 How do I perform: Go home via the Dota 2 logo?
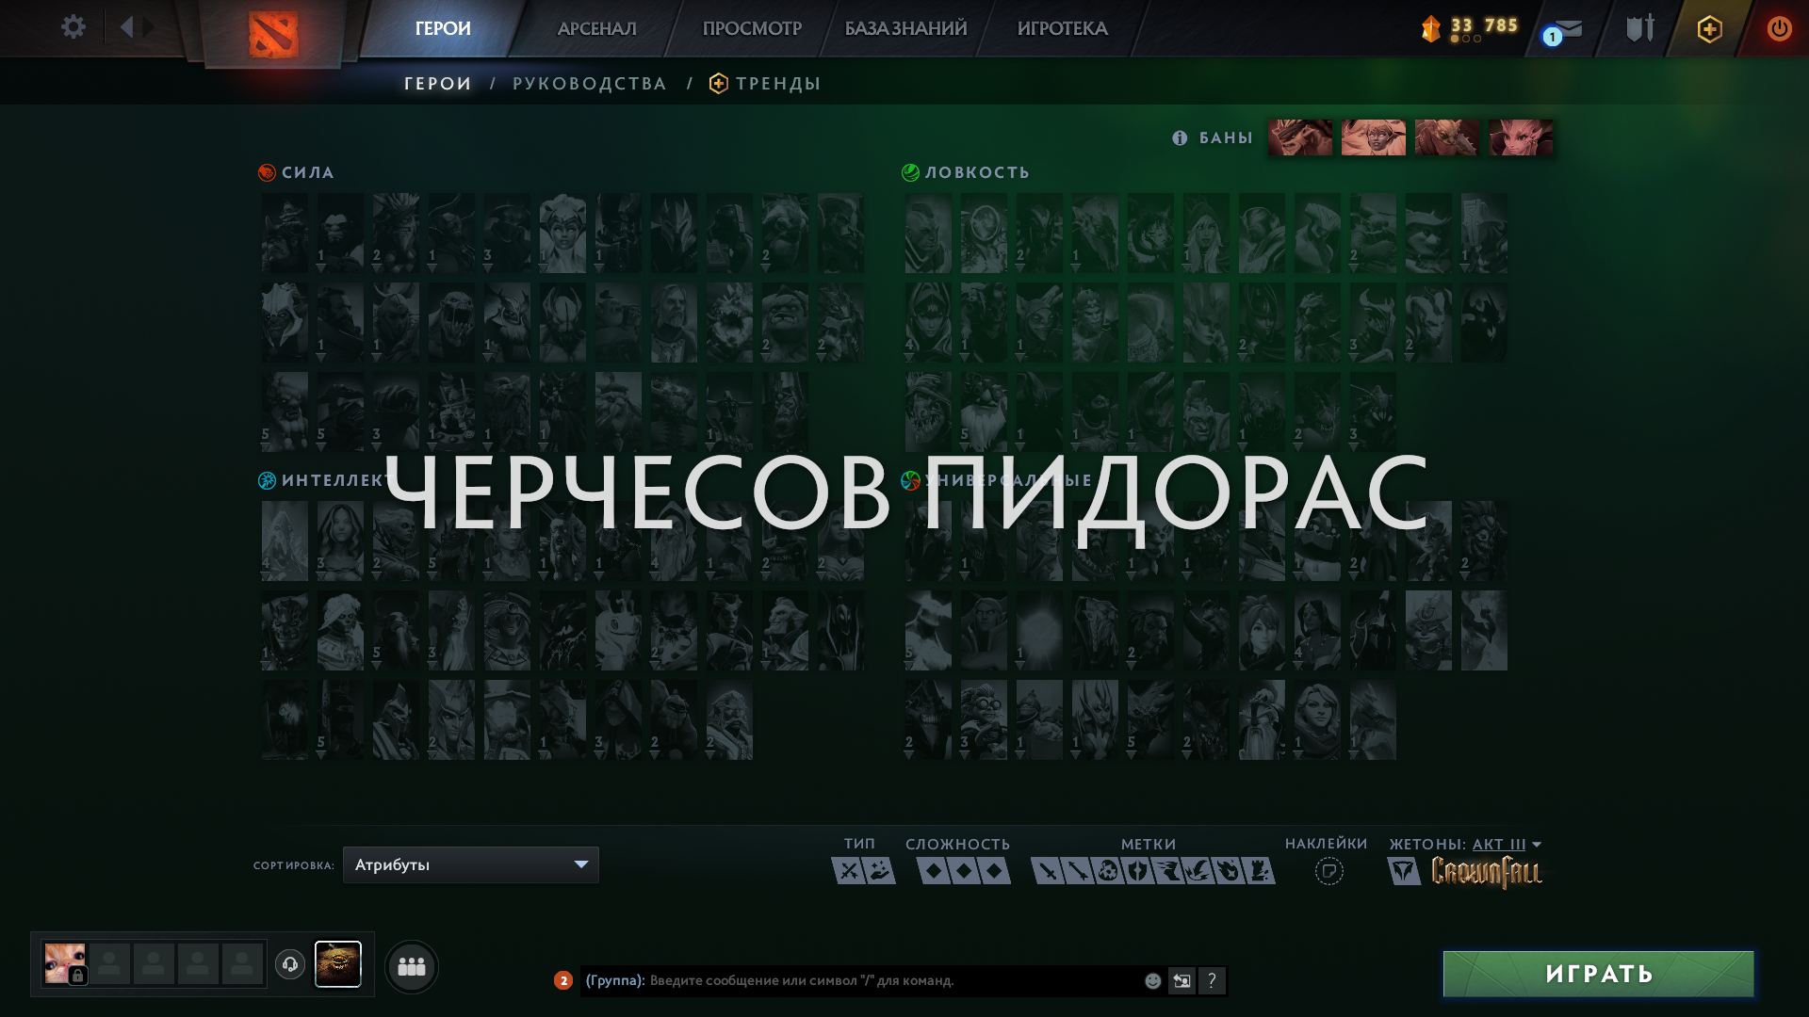pos(273,34)
